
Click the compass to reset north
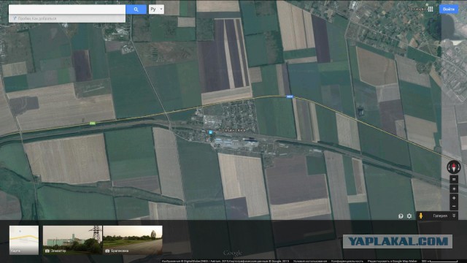pyautogui.click(x=454, y=167)
